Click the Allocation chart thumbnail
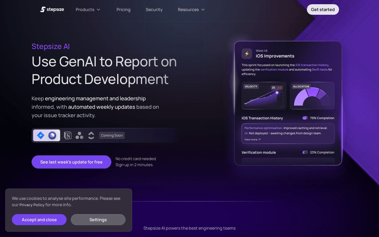Viewport: 379px width, 237px height. [312, 96]
